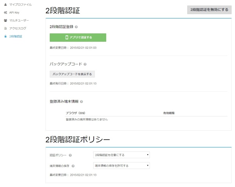Expand the 2段階認証を任意にする dropdown
This screenshot has height=187, width=235.
coord(121,155)
